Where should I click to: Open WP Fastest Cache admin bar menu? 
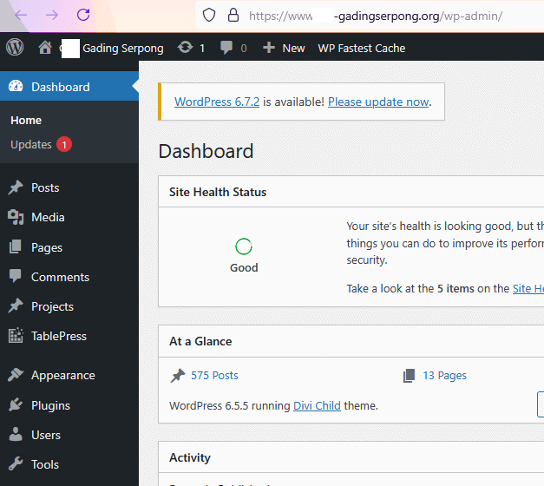point(362,48)
